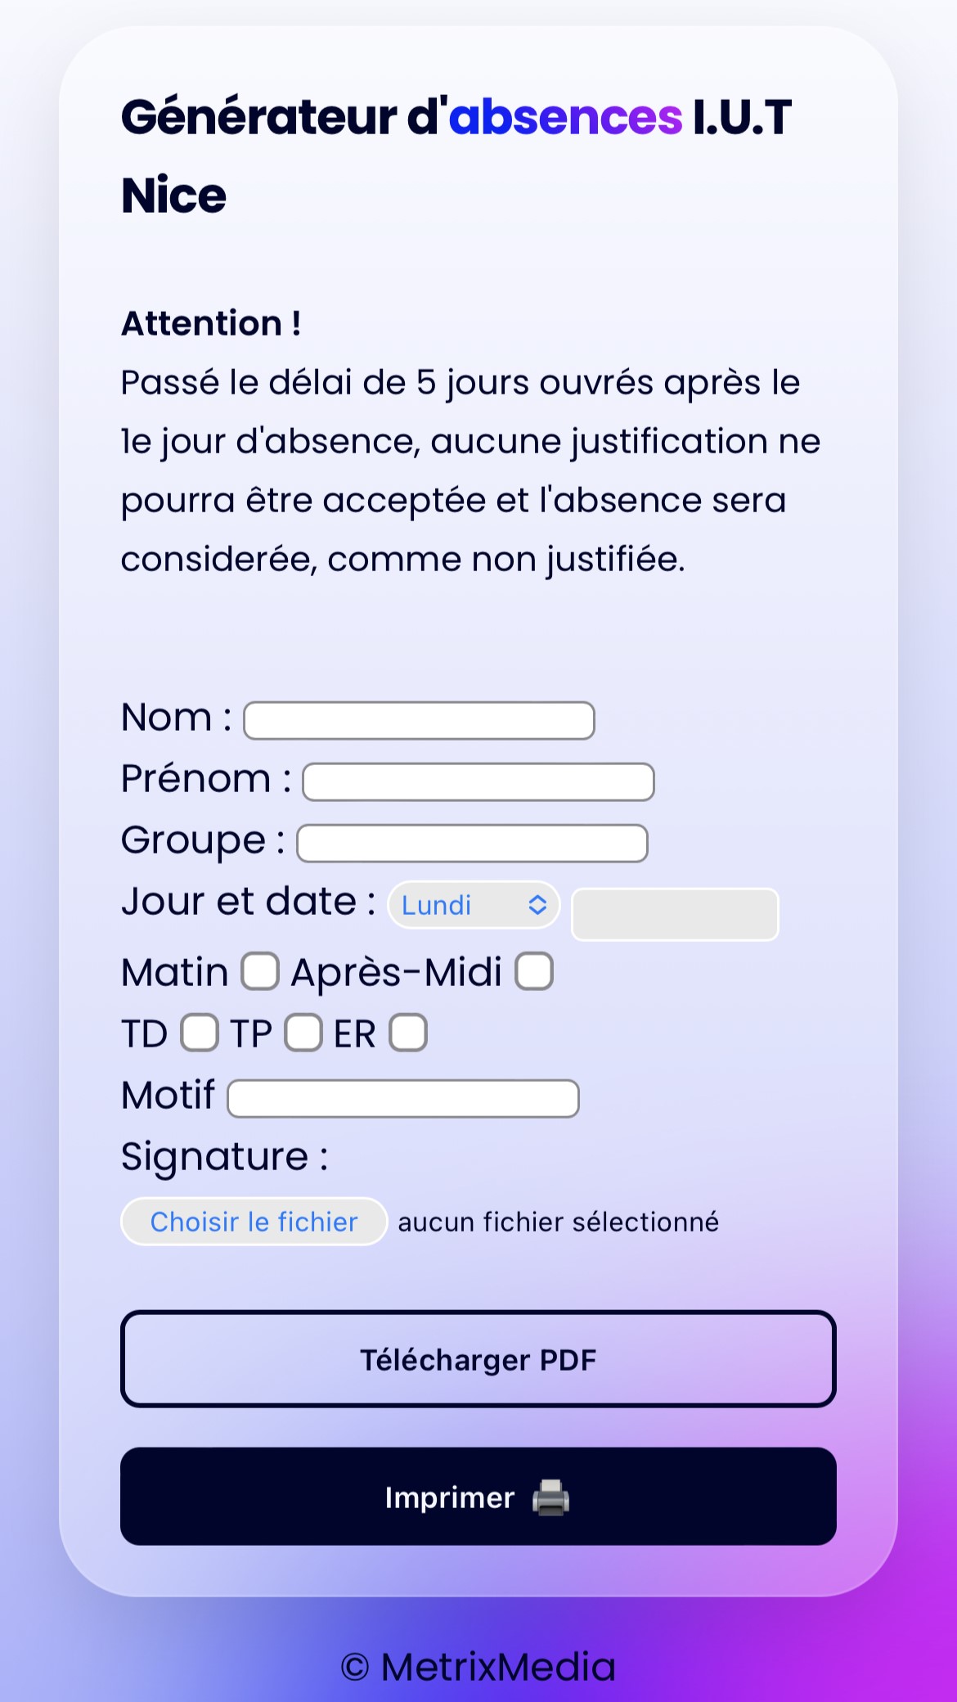957x1702 pixels.
Task: Click the highlighted word absences in title
Action: coord(565,117)
